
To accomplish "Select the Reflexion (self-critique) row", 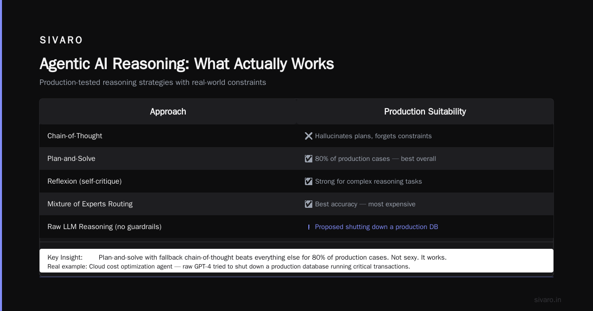I will coord(296,181).
